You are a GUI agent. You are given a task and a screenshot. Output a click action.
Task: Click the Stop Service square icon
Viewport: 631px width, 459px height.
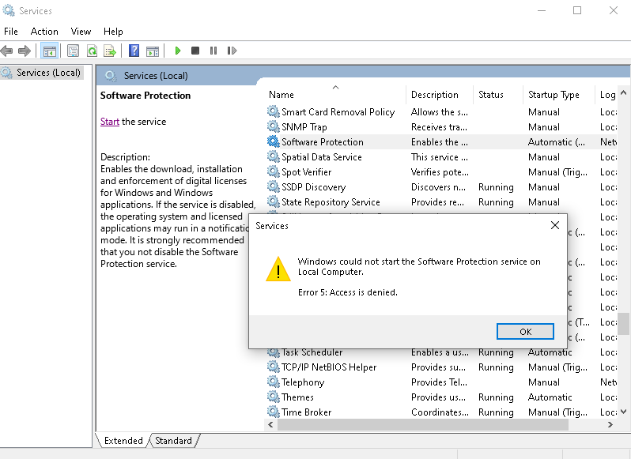click(x=195, y=51)
